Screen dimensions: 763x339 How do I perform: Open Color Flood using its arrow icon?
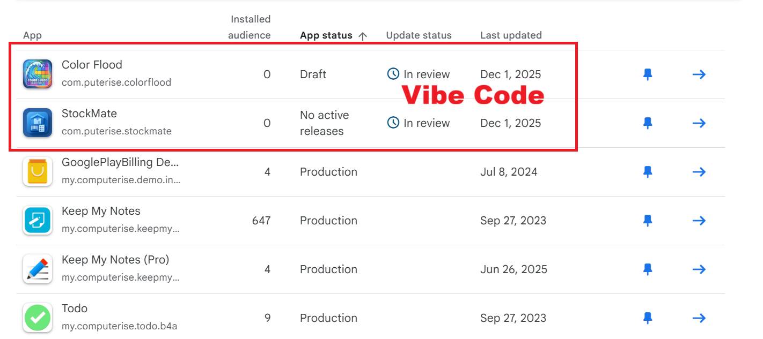click(x=699, y=74)
